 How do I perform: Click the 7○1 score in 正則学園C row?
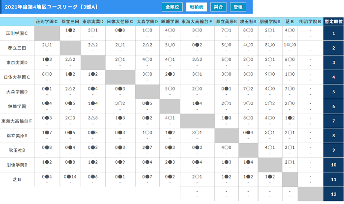tap(226, 30)
